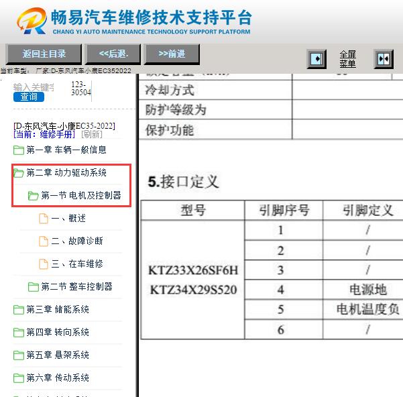Open the 三、在车维修 document
This screenshot has height=397, width=403.
coord(77,264)
